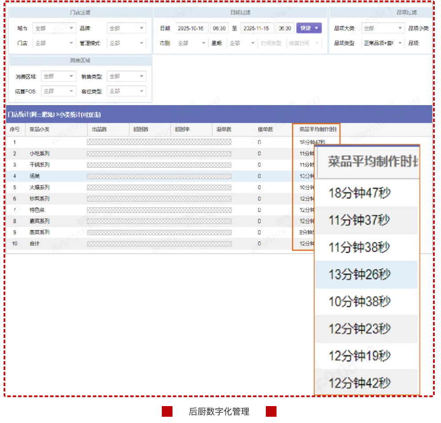Click the 超时率 column header
Image resolution: width=441 pixels, height=423 pixels.
tap(182, 130)
